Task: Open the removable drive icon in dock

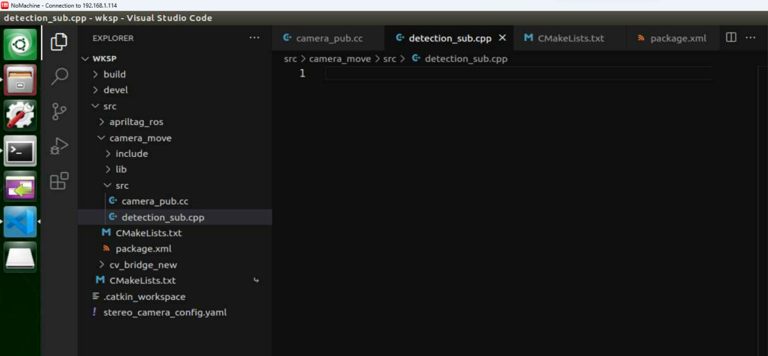Action: pos(21,256)
